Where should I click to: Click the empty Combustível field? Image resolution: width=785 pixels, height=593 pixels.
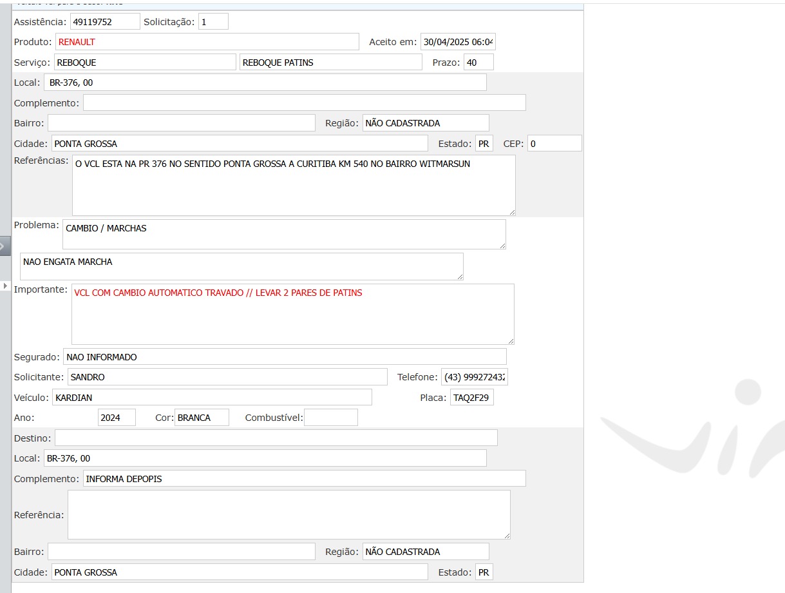330,418
